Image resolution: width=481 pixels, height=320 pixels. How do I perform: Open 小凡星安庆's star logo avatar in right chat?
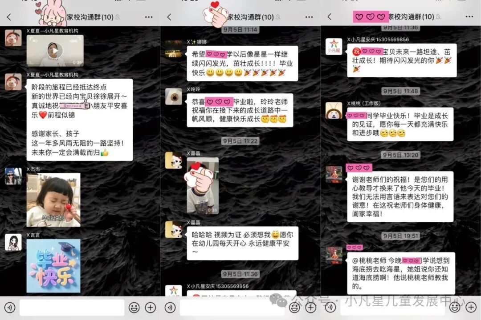coord(334,47)
